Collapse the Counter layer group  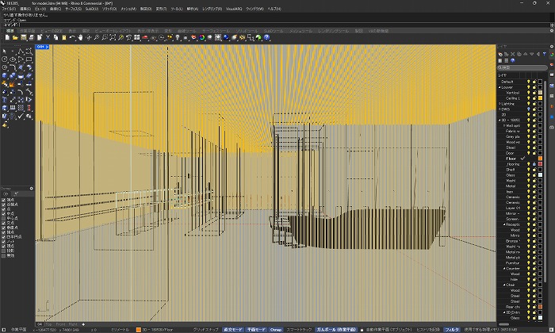(x=504, y=268)
